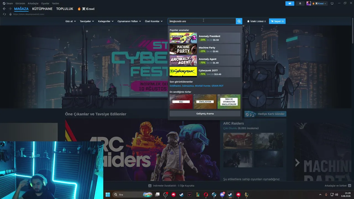Image resolution: width=354 pixels, height=199 pixels.
Task: Open recently viewed GRAIN ROT link
Action: 217,86
